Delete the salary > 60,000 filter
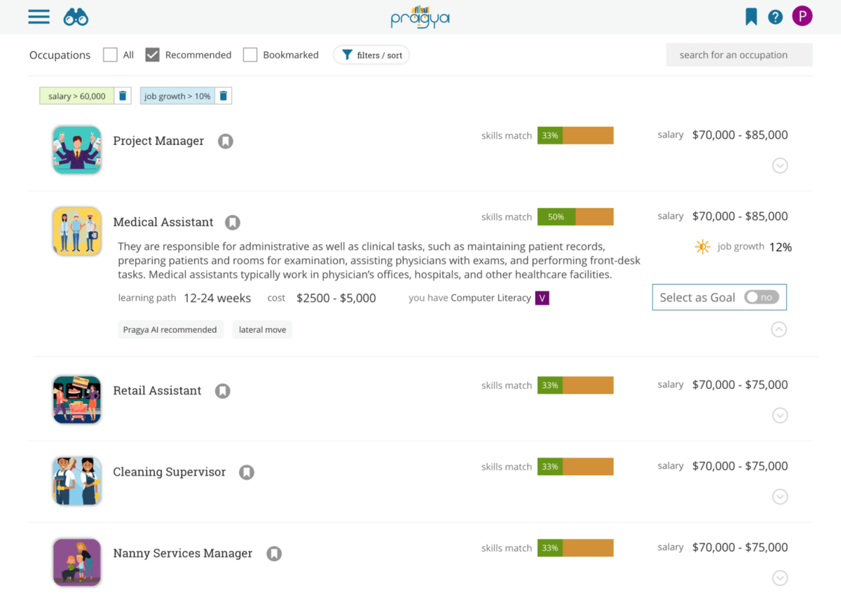 click(123, 96)
